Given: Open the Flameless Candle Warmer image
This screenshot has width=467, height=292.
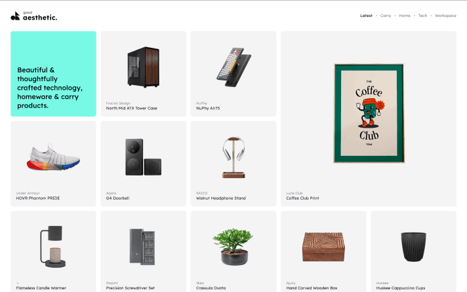Looking at the screenshot, I should point(53,247).
